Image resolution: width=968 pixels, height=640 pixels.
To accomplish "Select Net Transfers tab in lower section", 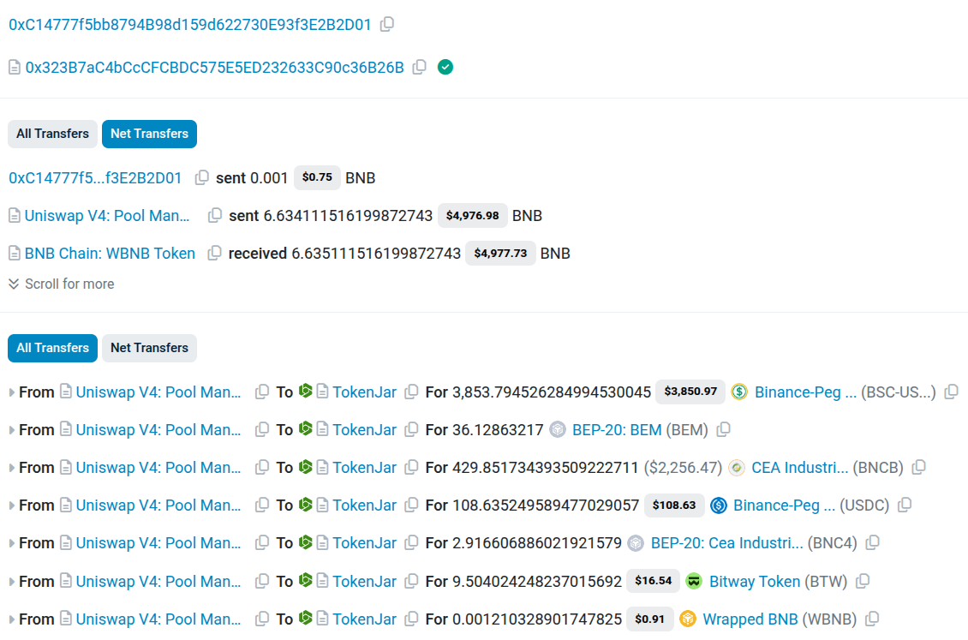I will coord(149,348).
